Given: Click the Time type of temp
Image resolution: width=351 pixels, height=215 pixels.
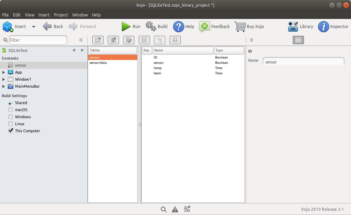Looking at the screenshot, I should tap(219, 68).
